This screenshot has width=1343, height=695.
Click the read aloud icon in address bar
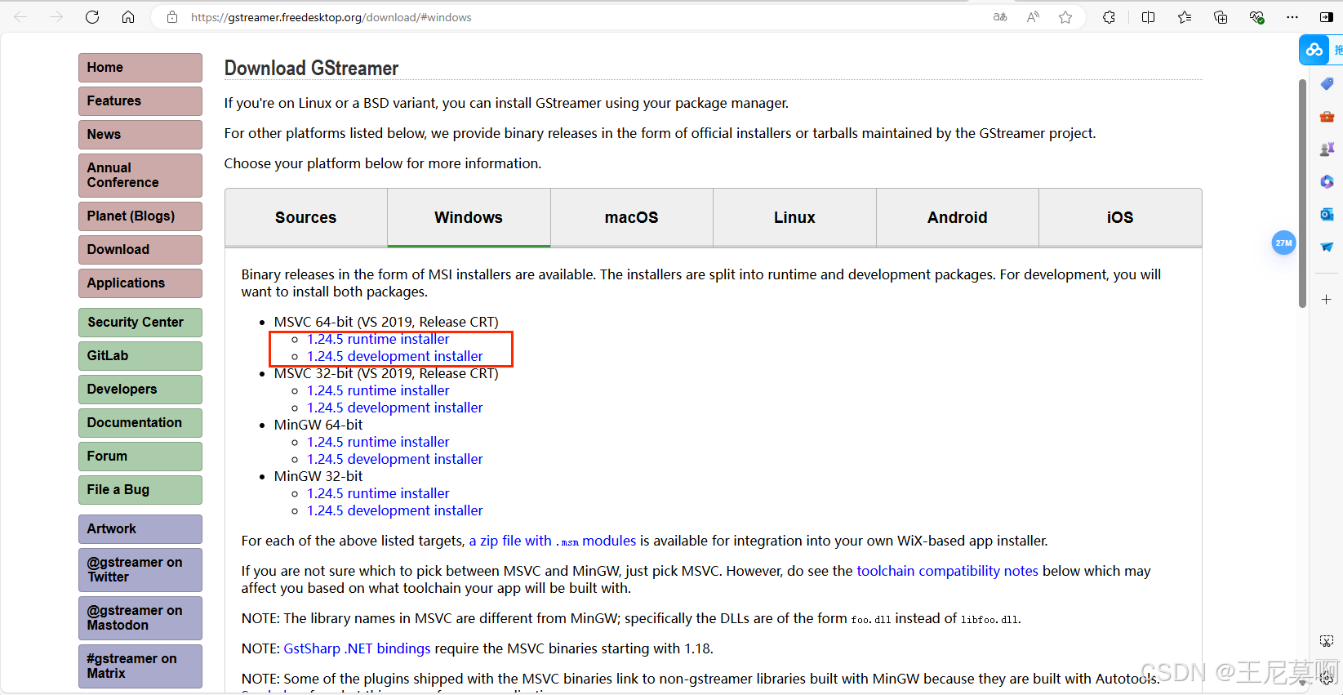(x=1033, y=17)
